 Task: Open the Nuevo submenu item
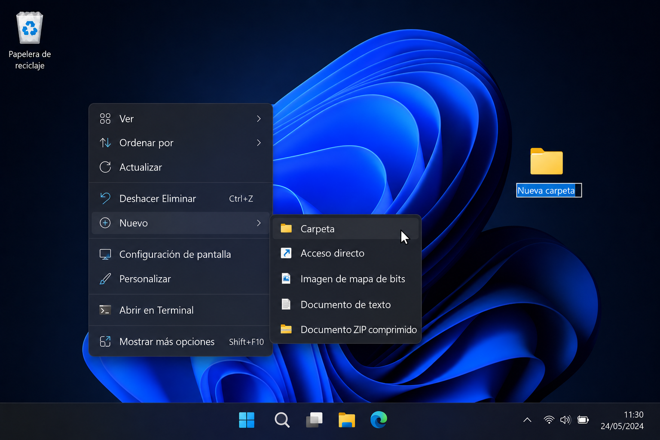pyautogui.click(x=180, y=223)
